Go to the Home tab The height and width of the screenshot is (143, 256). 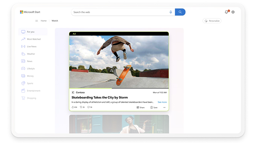click(x=44, y=21)
